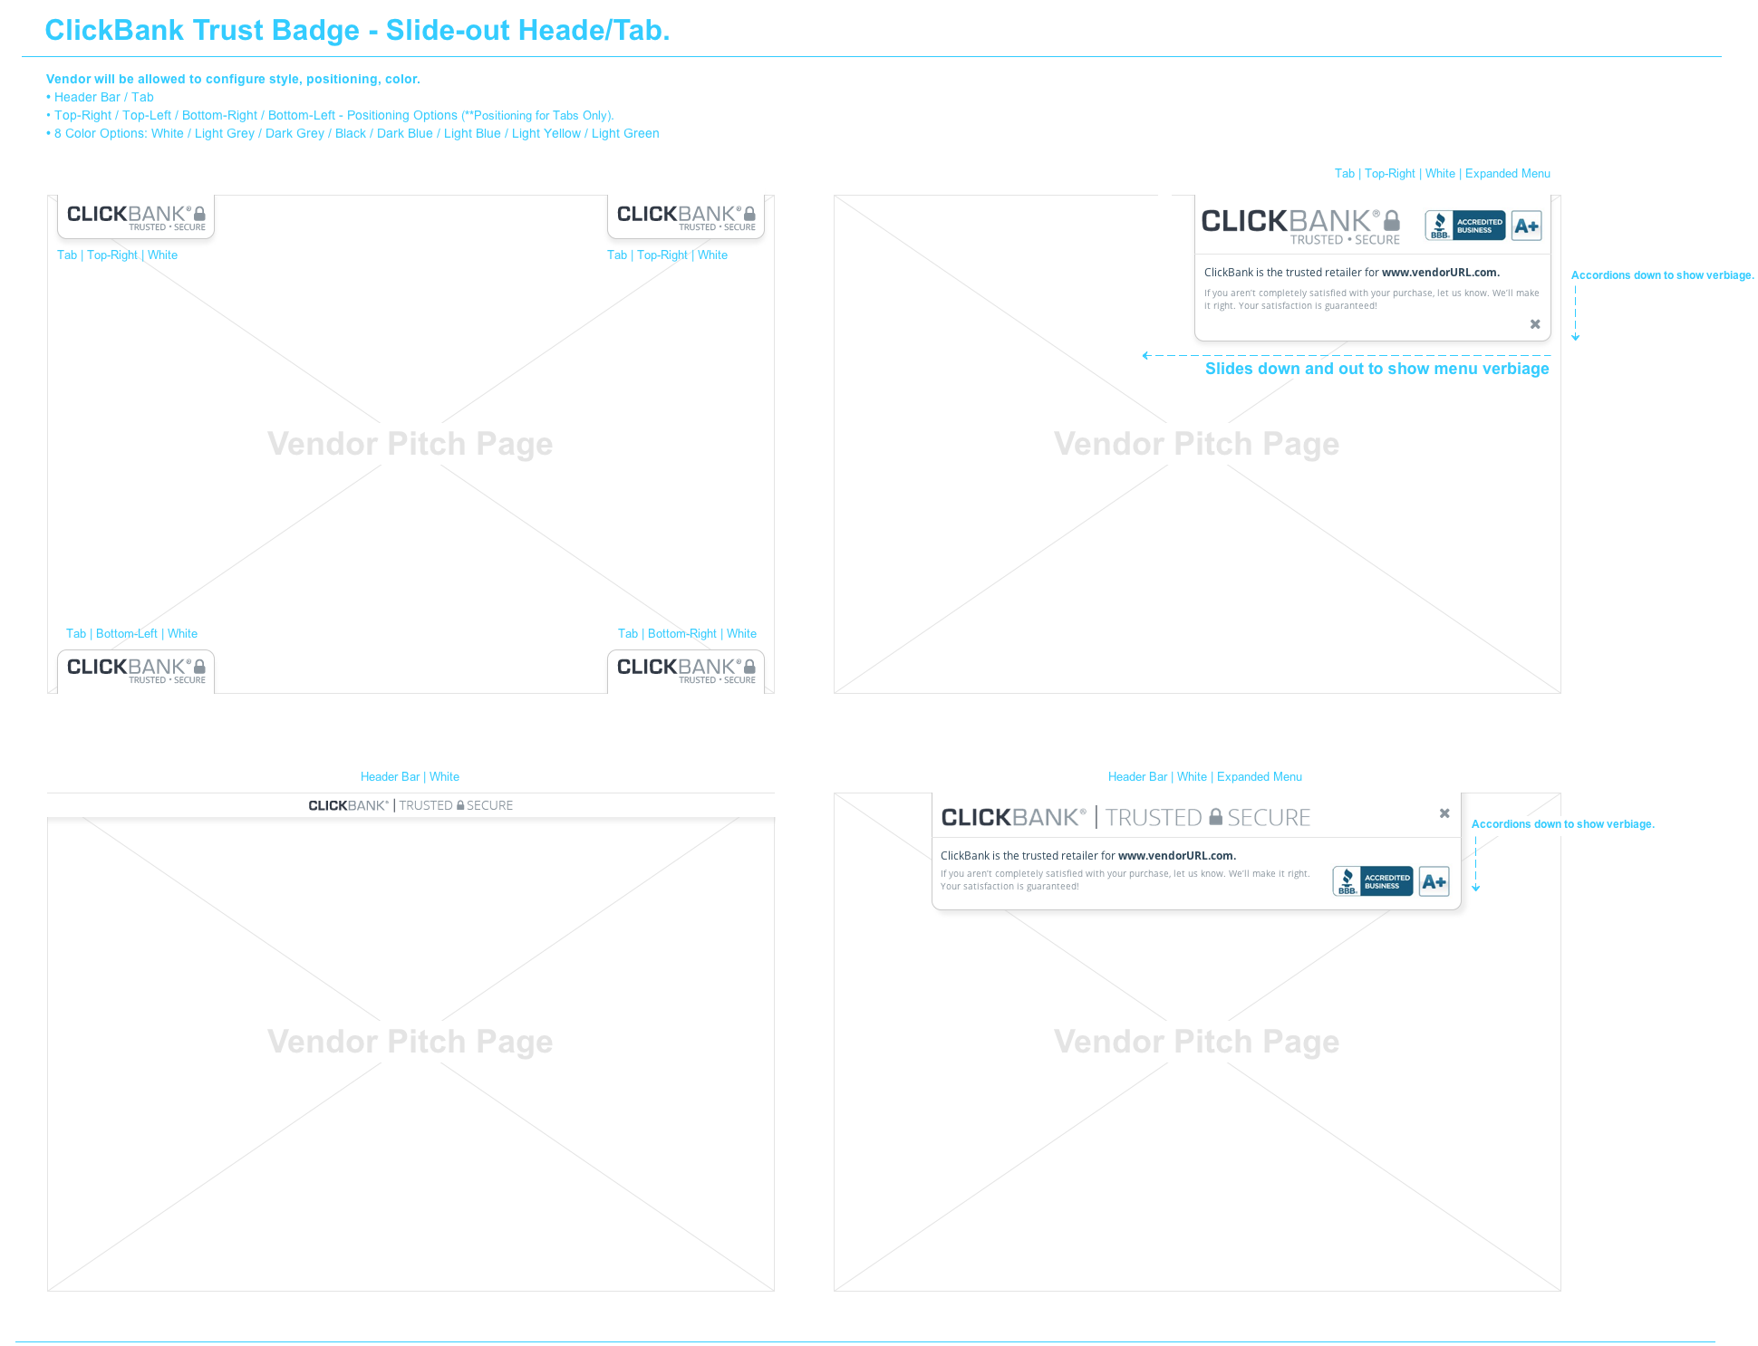1758x1346 pixels.
Task: Click the "Tab | Bottom-Left | White" label
Action: click(x=131, y=634)
